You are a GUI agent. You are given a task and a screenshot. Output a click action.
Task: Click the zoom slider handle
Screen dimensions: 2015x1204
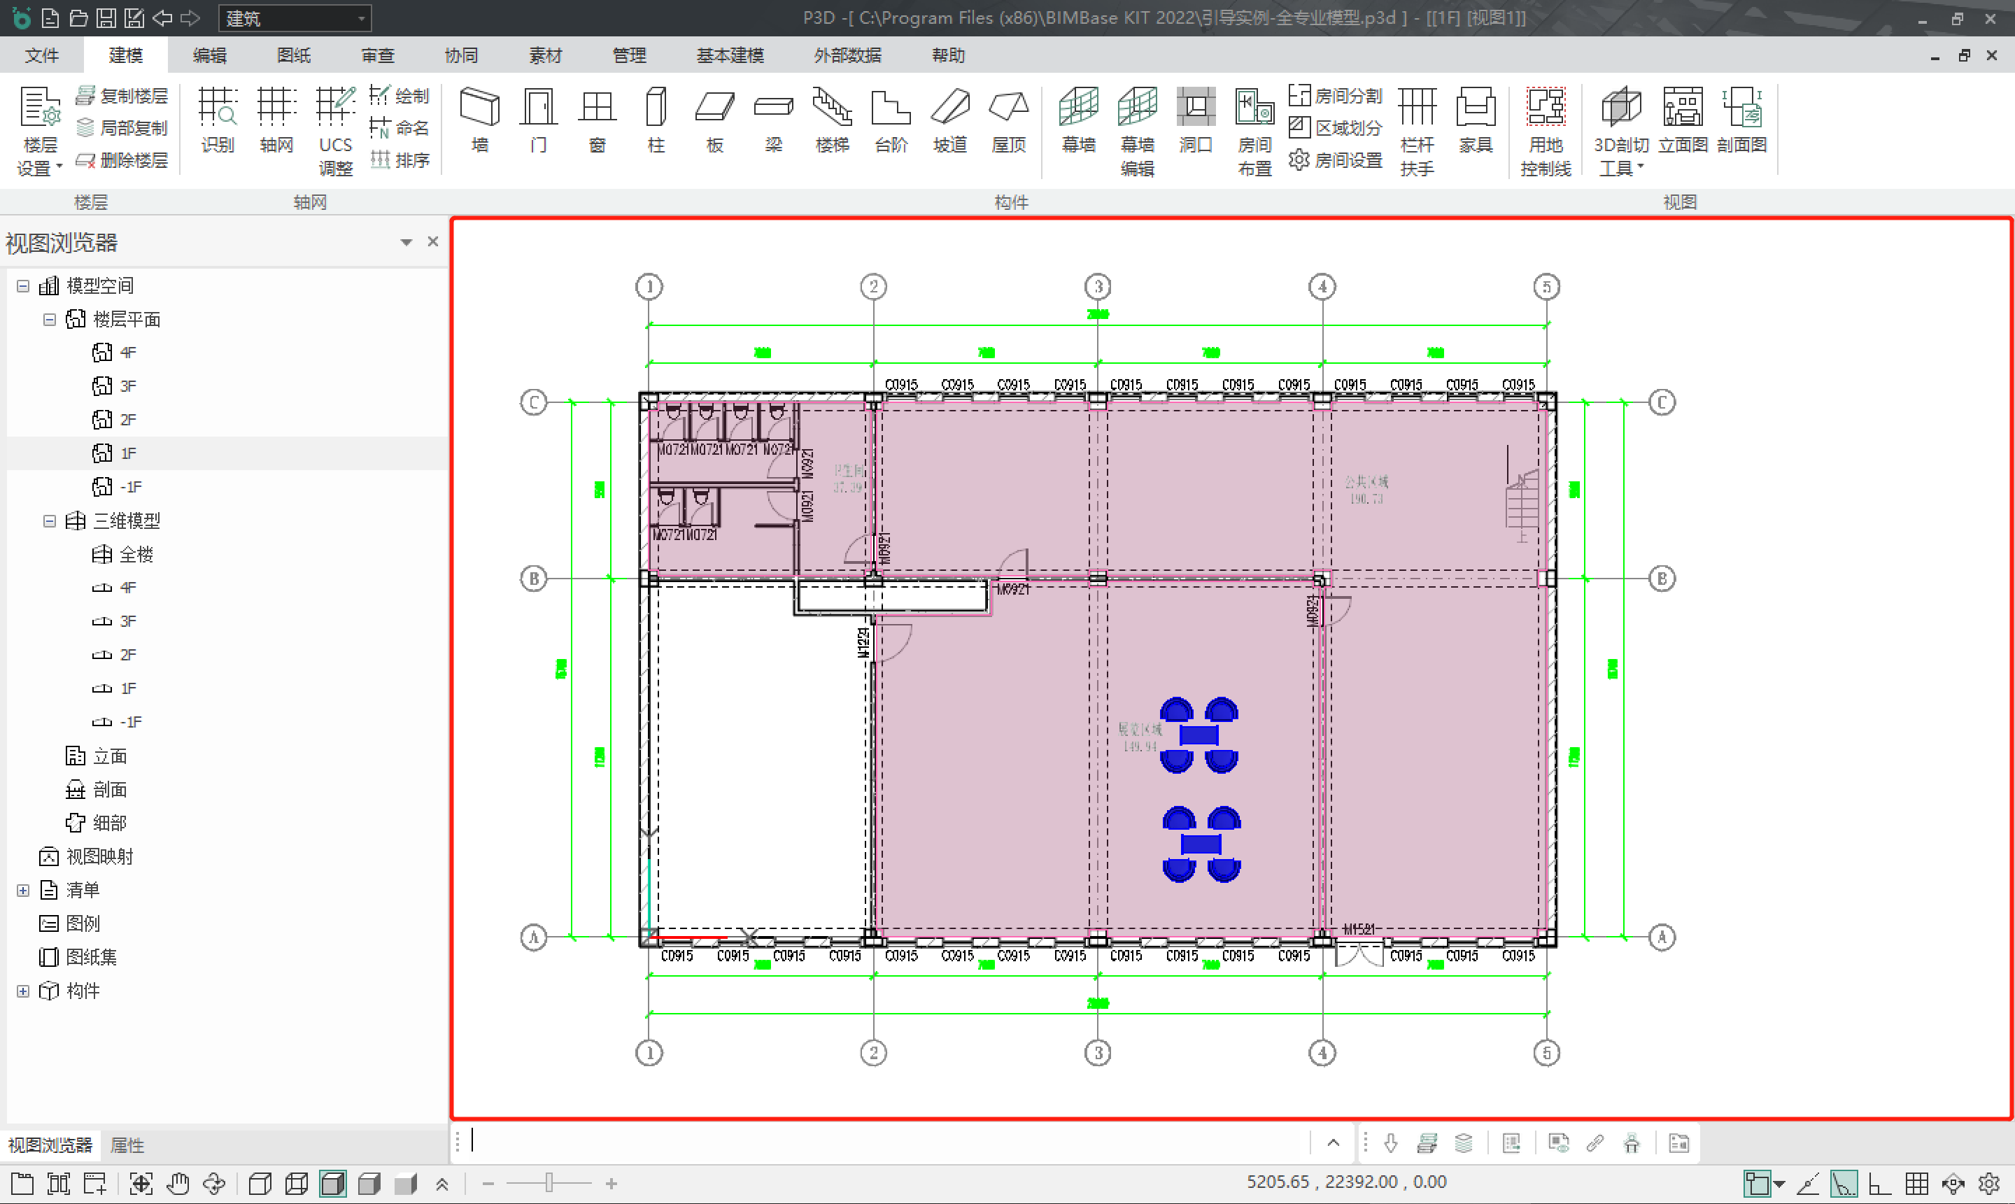click(549, 1183)
